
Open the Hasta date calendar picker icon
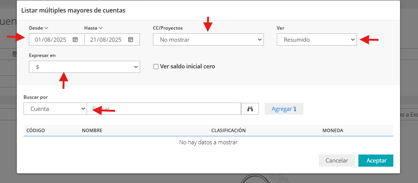click(130, 39)
